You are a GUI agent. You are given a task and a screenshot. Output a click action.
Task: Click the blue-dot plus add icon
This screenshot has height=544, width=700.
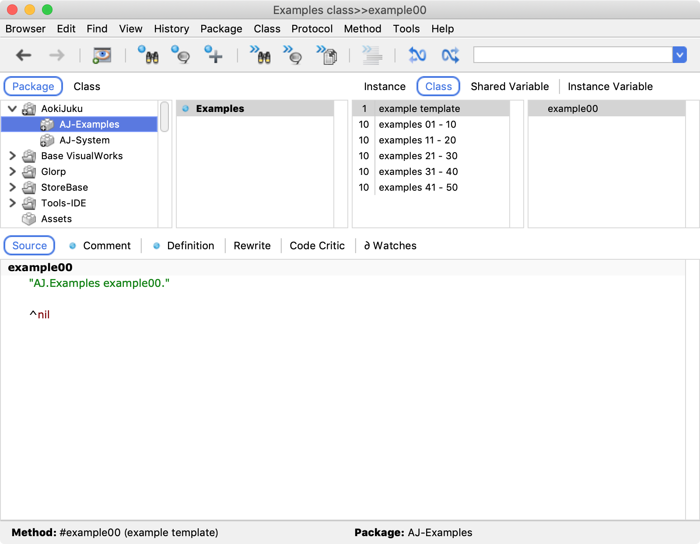pos(213,55)
